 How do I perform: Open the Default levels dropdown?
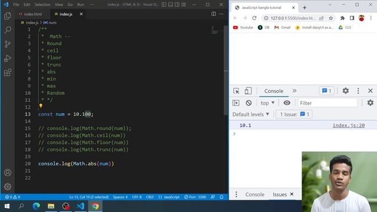(x=250, y=114)
